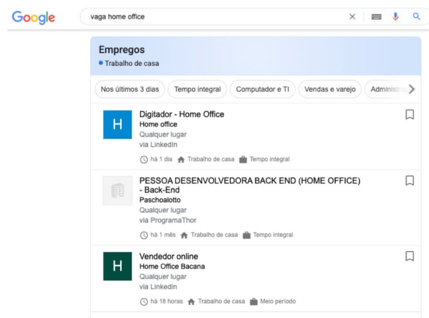Apply the Tempo integral filter chip
This screenshot has height=318, width=429.
197,89
